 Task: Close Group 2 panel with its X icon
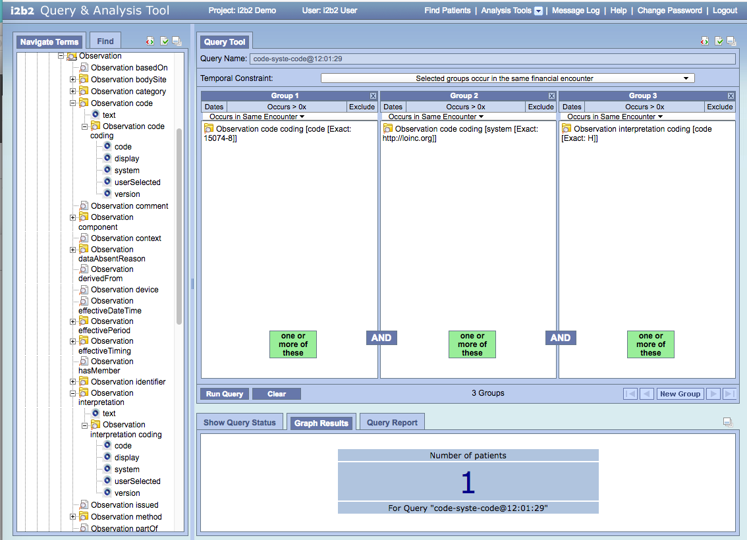click(551, 95)
